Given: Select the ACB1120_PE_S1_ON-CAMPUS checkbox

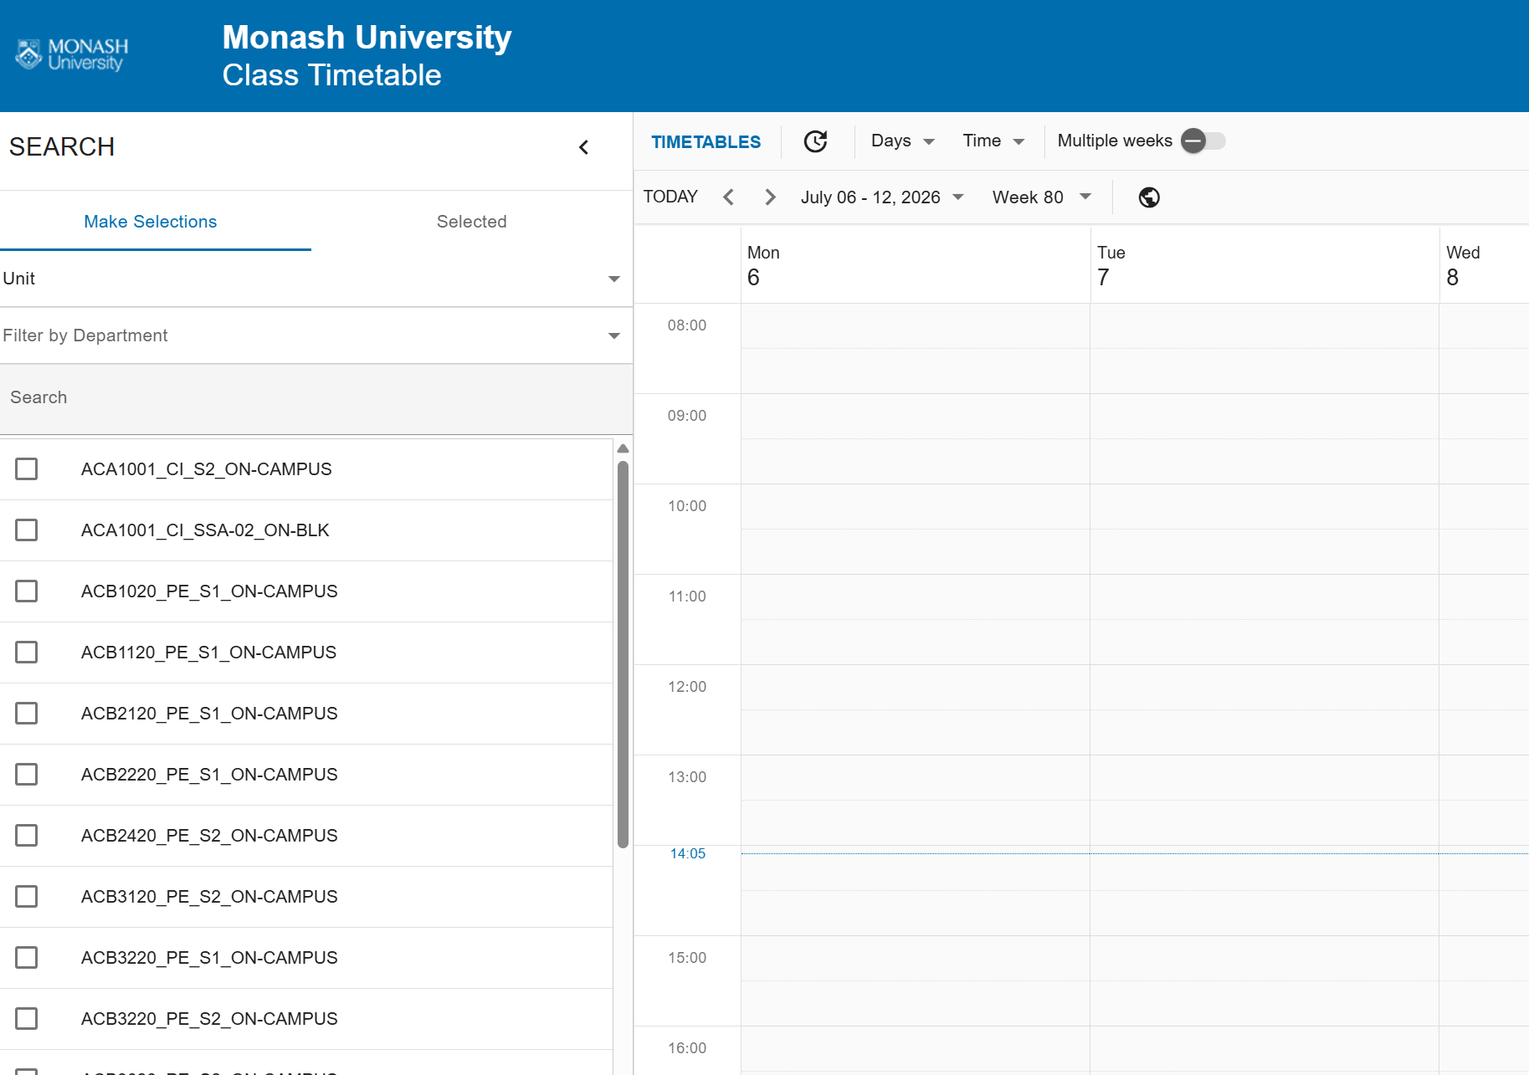Looking at the screenshot, I should 27,653.
